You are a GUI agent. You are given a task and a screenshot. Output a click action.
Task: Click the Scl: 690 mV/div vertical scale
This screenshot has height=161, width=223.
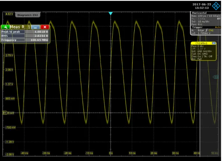coord(201,51)
